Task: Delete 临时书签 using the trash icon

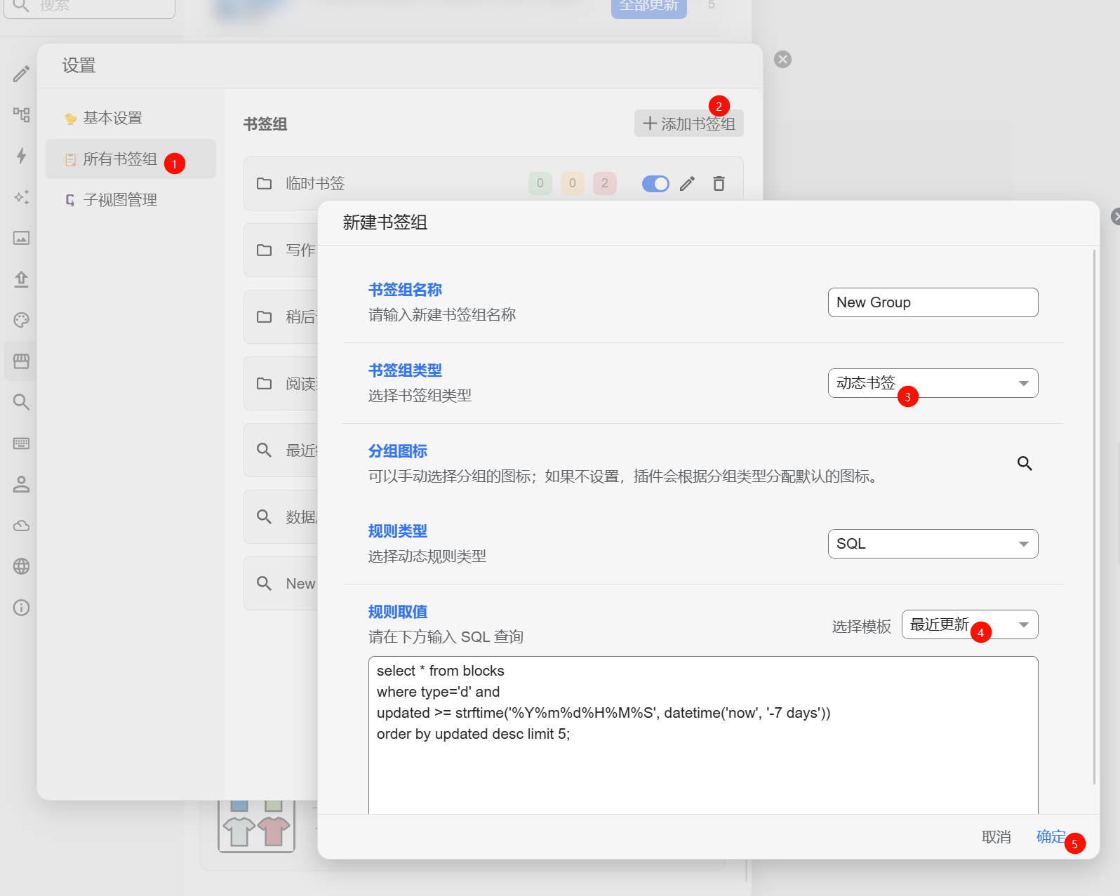Action: coord(719,184)
